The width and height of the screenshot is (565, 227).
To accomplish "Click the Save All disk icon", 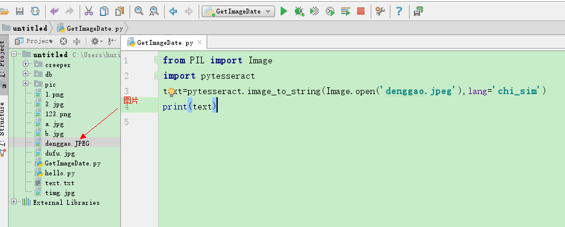I will pyautogui.click(x=20, y=12).
